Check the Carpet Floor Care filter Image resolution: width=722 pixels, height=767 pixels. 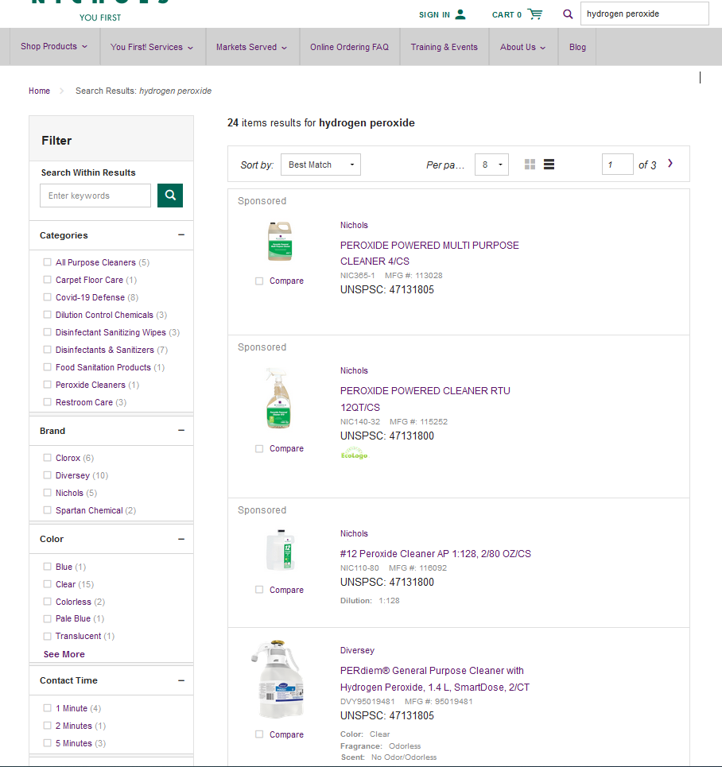click(x=48, y=279)
